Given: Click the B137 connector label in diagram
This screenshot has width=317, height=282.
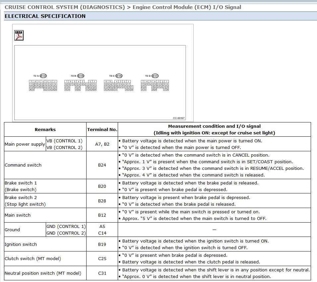Looking at the screenshot, I should tap(155, 76).
